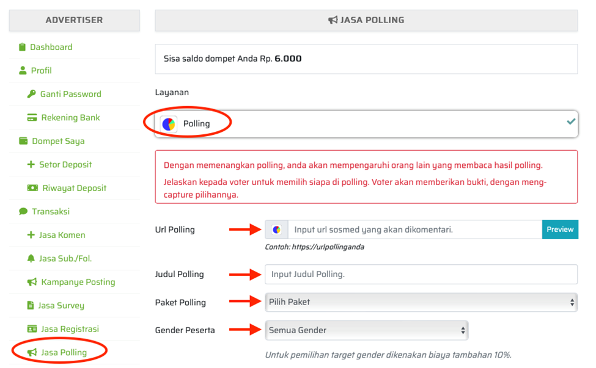This screenshot has width=596, height=368.
Task: Click the Profil user icon
Action: 23,71
